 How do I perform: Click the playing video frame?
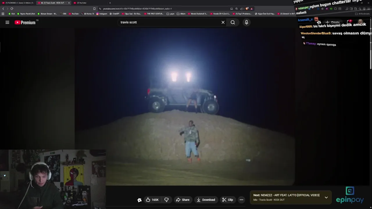[185, 107]
